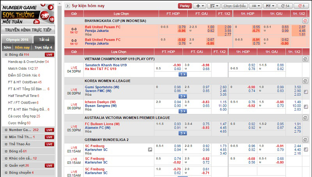Image resolution: width=312 pixels, height=177 pixels.
Task: Refresh the Vietnam Championship U19 section
Action: 305,59
